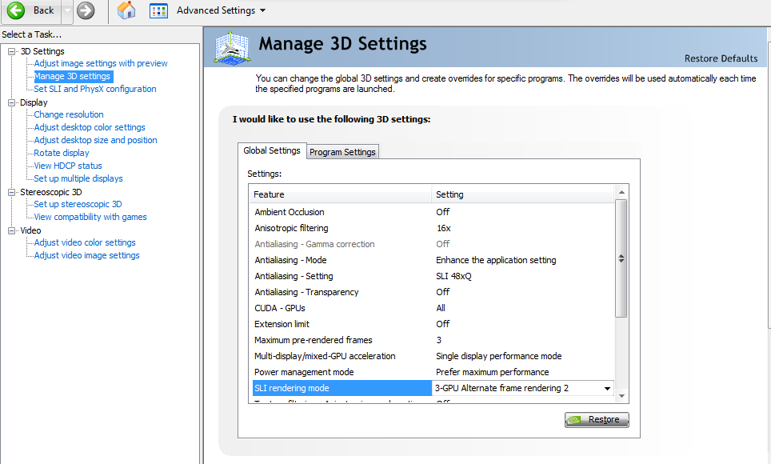The image size is (771, 464).
Task: Collapse the Stereoscopic 3D tree node
Action: 12,192
